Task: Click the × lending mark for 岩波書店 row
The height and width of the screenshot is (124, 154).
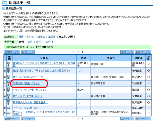Action: tap(149, 83)
